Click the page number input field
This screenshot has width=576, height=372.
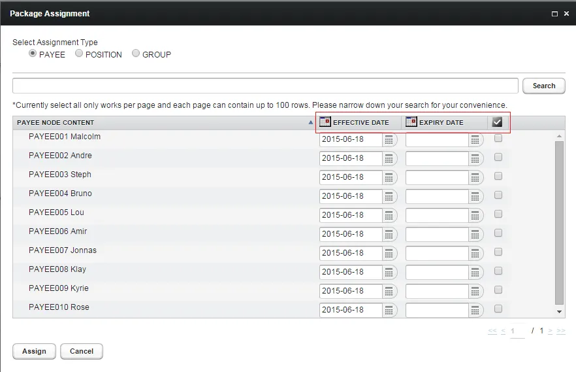click(x=517, y=331)
